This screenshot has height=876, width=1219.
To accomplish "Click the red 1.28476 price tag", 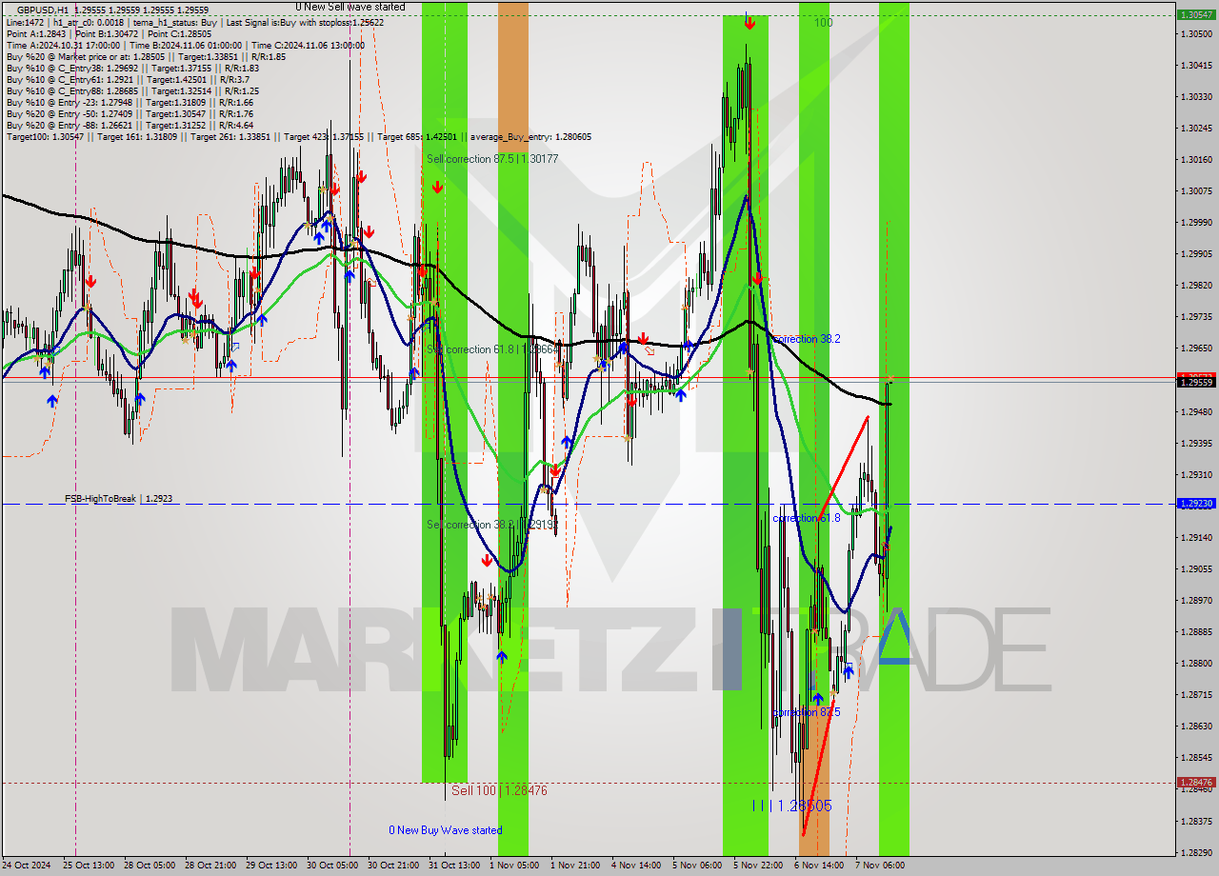I will (x=1195, y=783).
